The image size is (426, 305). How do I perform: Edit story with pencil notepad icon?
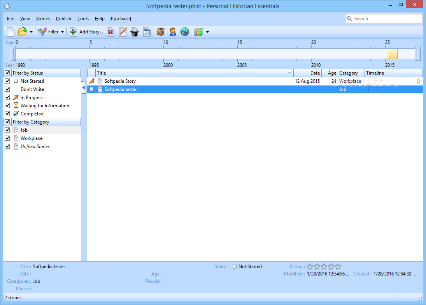pos(122,32)
